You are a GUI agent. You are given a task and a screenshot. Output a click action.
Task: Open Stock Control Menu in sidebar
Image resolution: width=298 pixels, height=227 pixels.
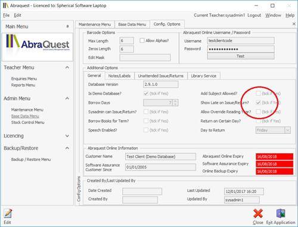[x=28, y=123]
